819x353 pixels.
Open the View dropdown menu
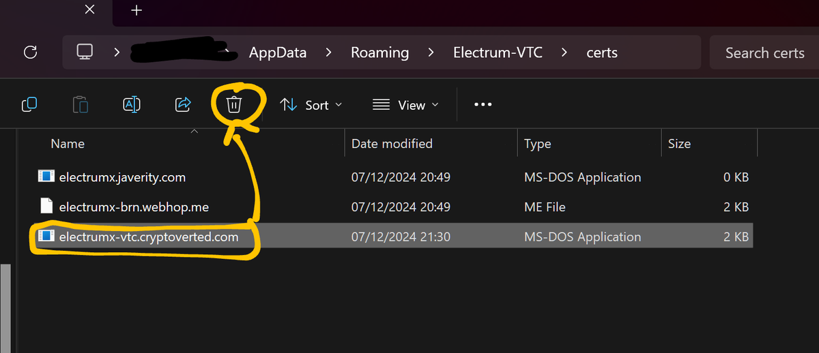(x=406, y=105)
